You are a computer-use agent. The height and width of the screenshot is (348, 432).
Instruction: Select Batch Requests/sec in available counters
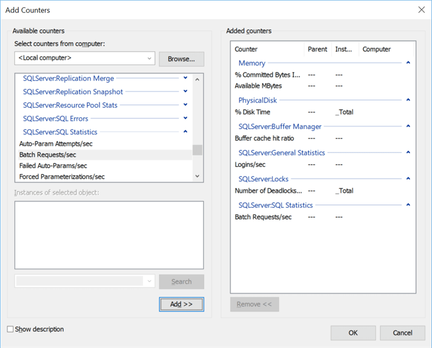(x=48, y=154)
